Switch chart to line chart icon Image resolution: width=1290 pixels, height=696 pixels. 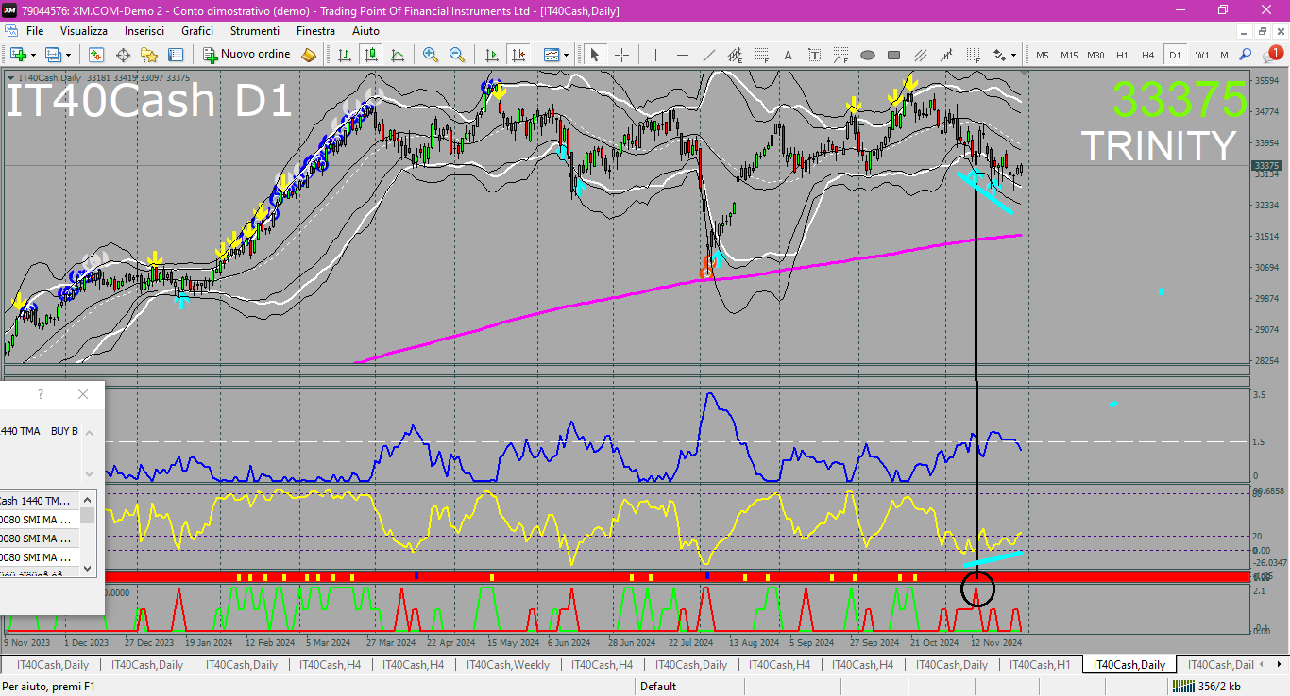click(398, 55)
